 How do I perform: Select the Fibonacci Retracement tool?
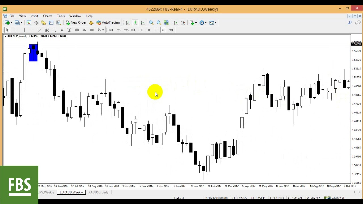(54, 30)
